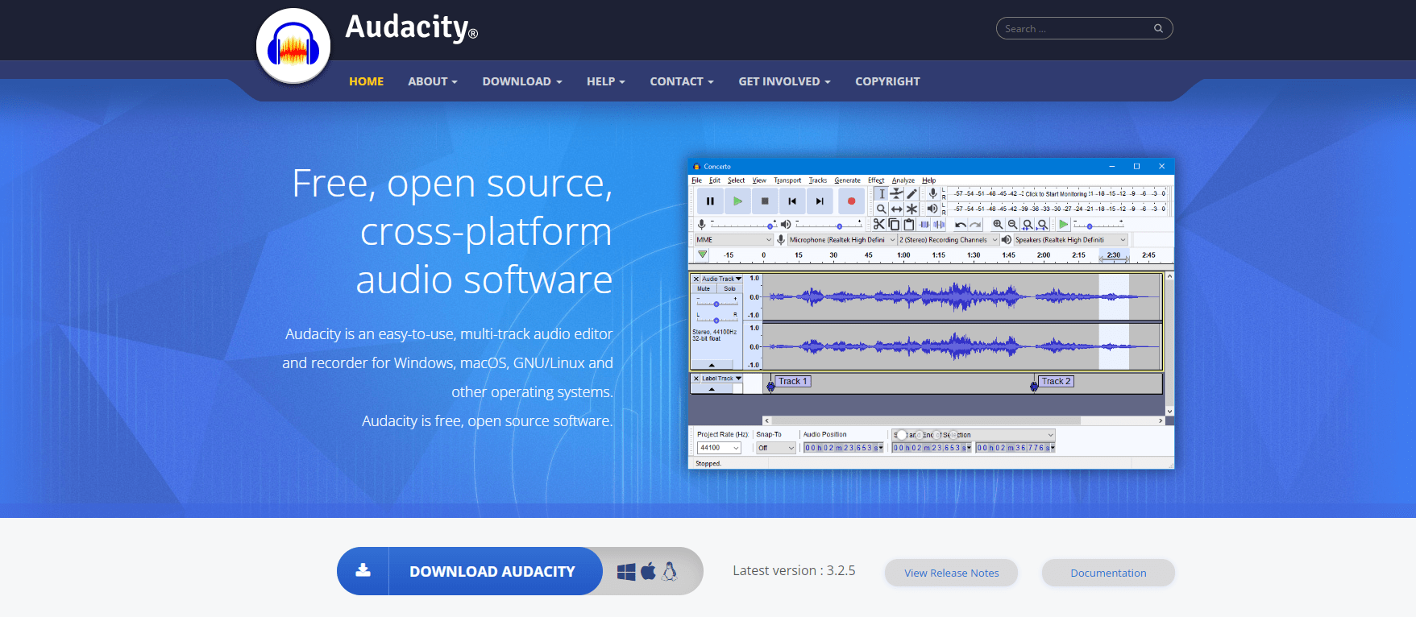Select the I-beam Selection tool
The width and height of the screenshot is (1416, 617).
(882, 194)
